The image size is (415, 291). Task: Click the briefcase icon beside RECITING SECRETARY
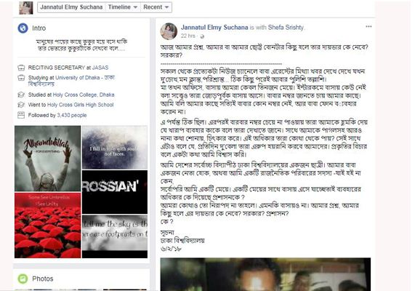tap(21, 68)
